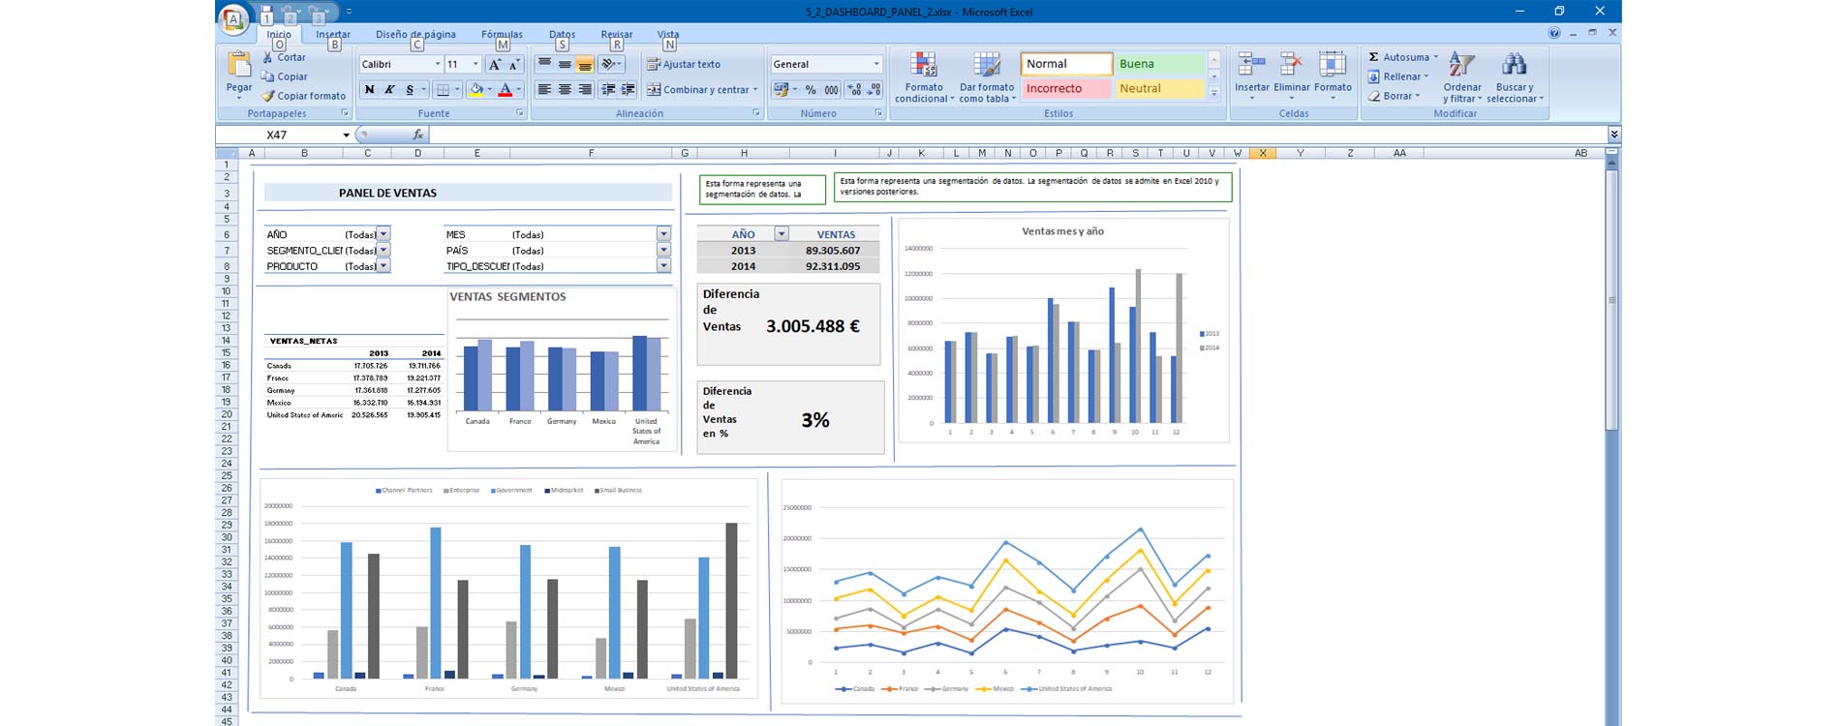This screenshot has height=726, width=1840.
Task: Open the Diseño de página tab
Action: (x=415, y=34)
